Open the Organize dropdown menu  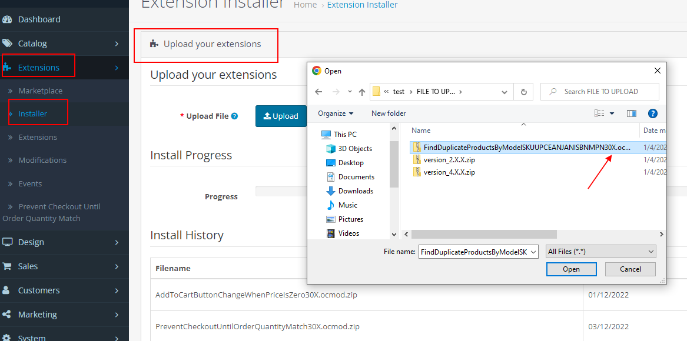(x=336, y=113)
